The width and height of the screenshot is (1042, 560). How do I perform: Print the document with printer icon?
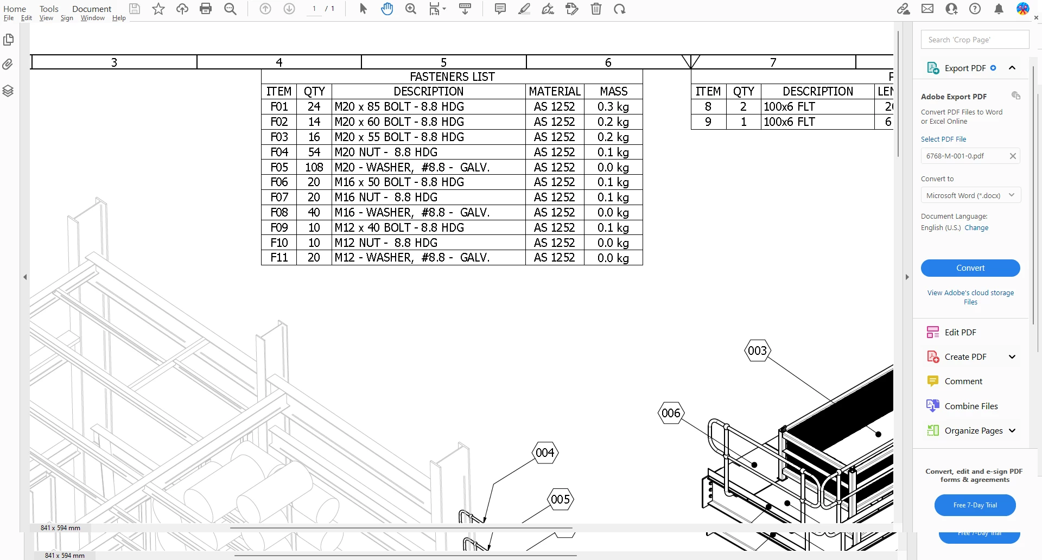click(x=206, y=9)
